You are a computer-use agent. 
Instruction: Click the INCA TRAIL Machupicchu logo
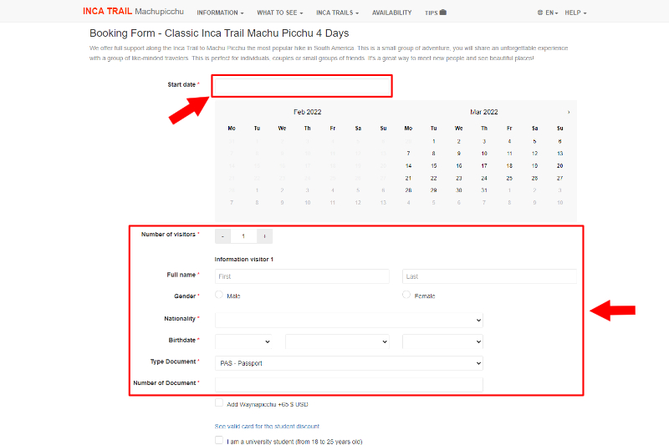[x=133, y=12]
